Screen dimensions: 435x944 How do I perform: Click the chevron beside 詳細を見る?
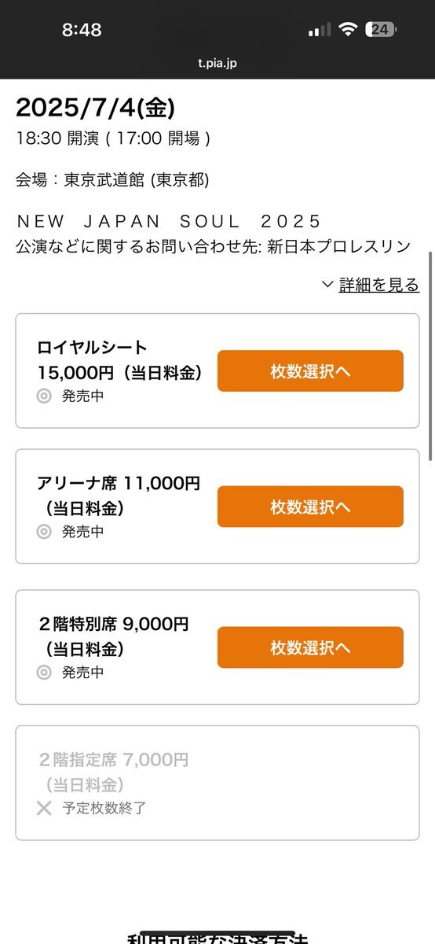pyautogui.click(x=327, y=285)
